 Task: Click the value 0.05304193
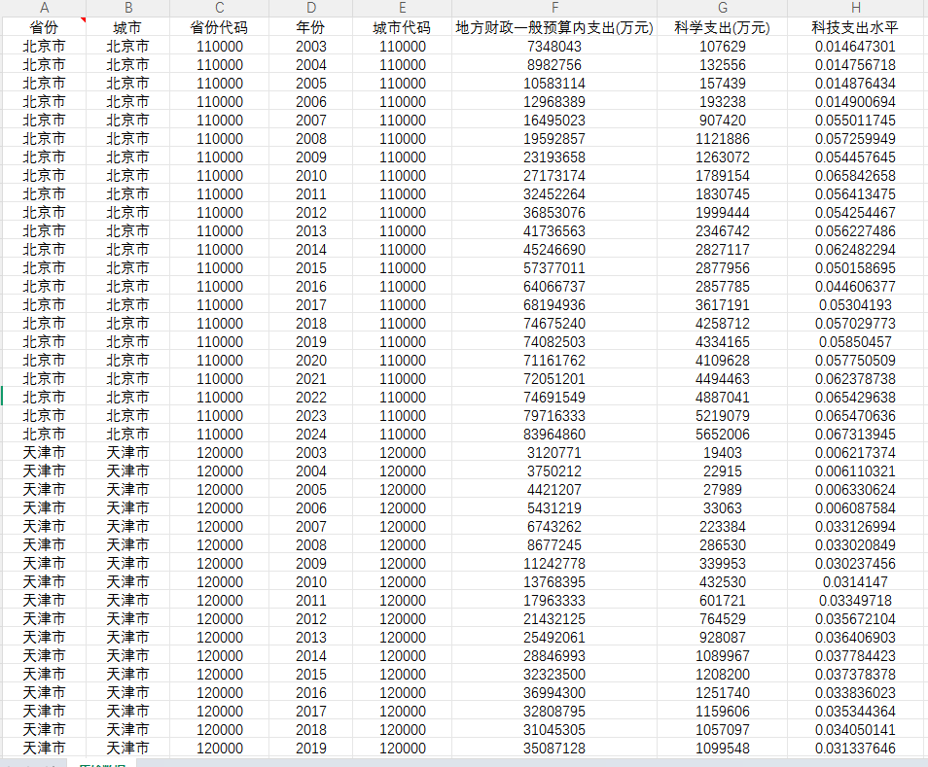click(856, 304)
